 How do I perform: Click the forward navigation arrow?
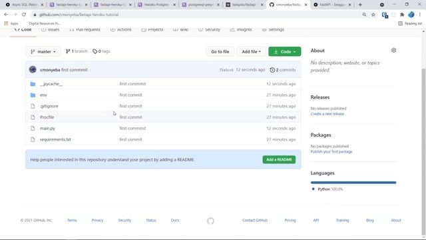tap(15, 15)
